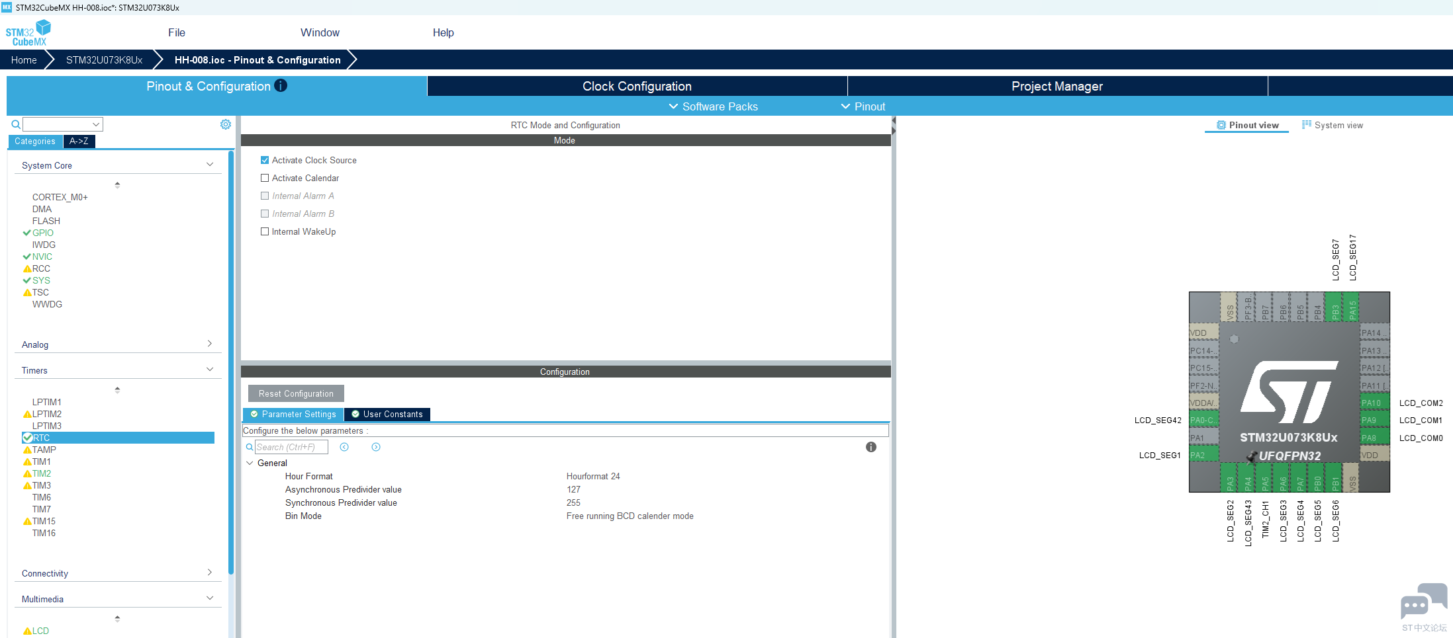The image size is (1453, 638).
Task: Click the Bin Mode value
Action: [630, 516]
